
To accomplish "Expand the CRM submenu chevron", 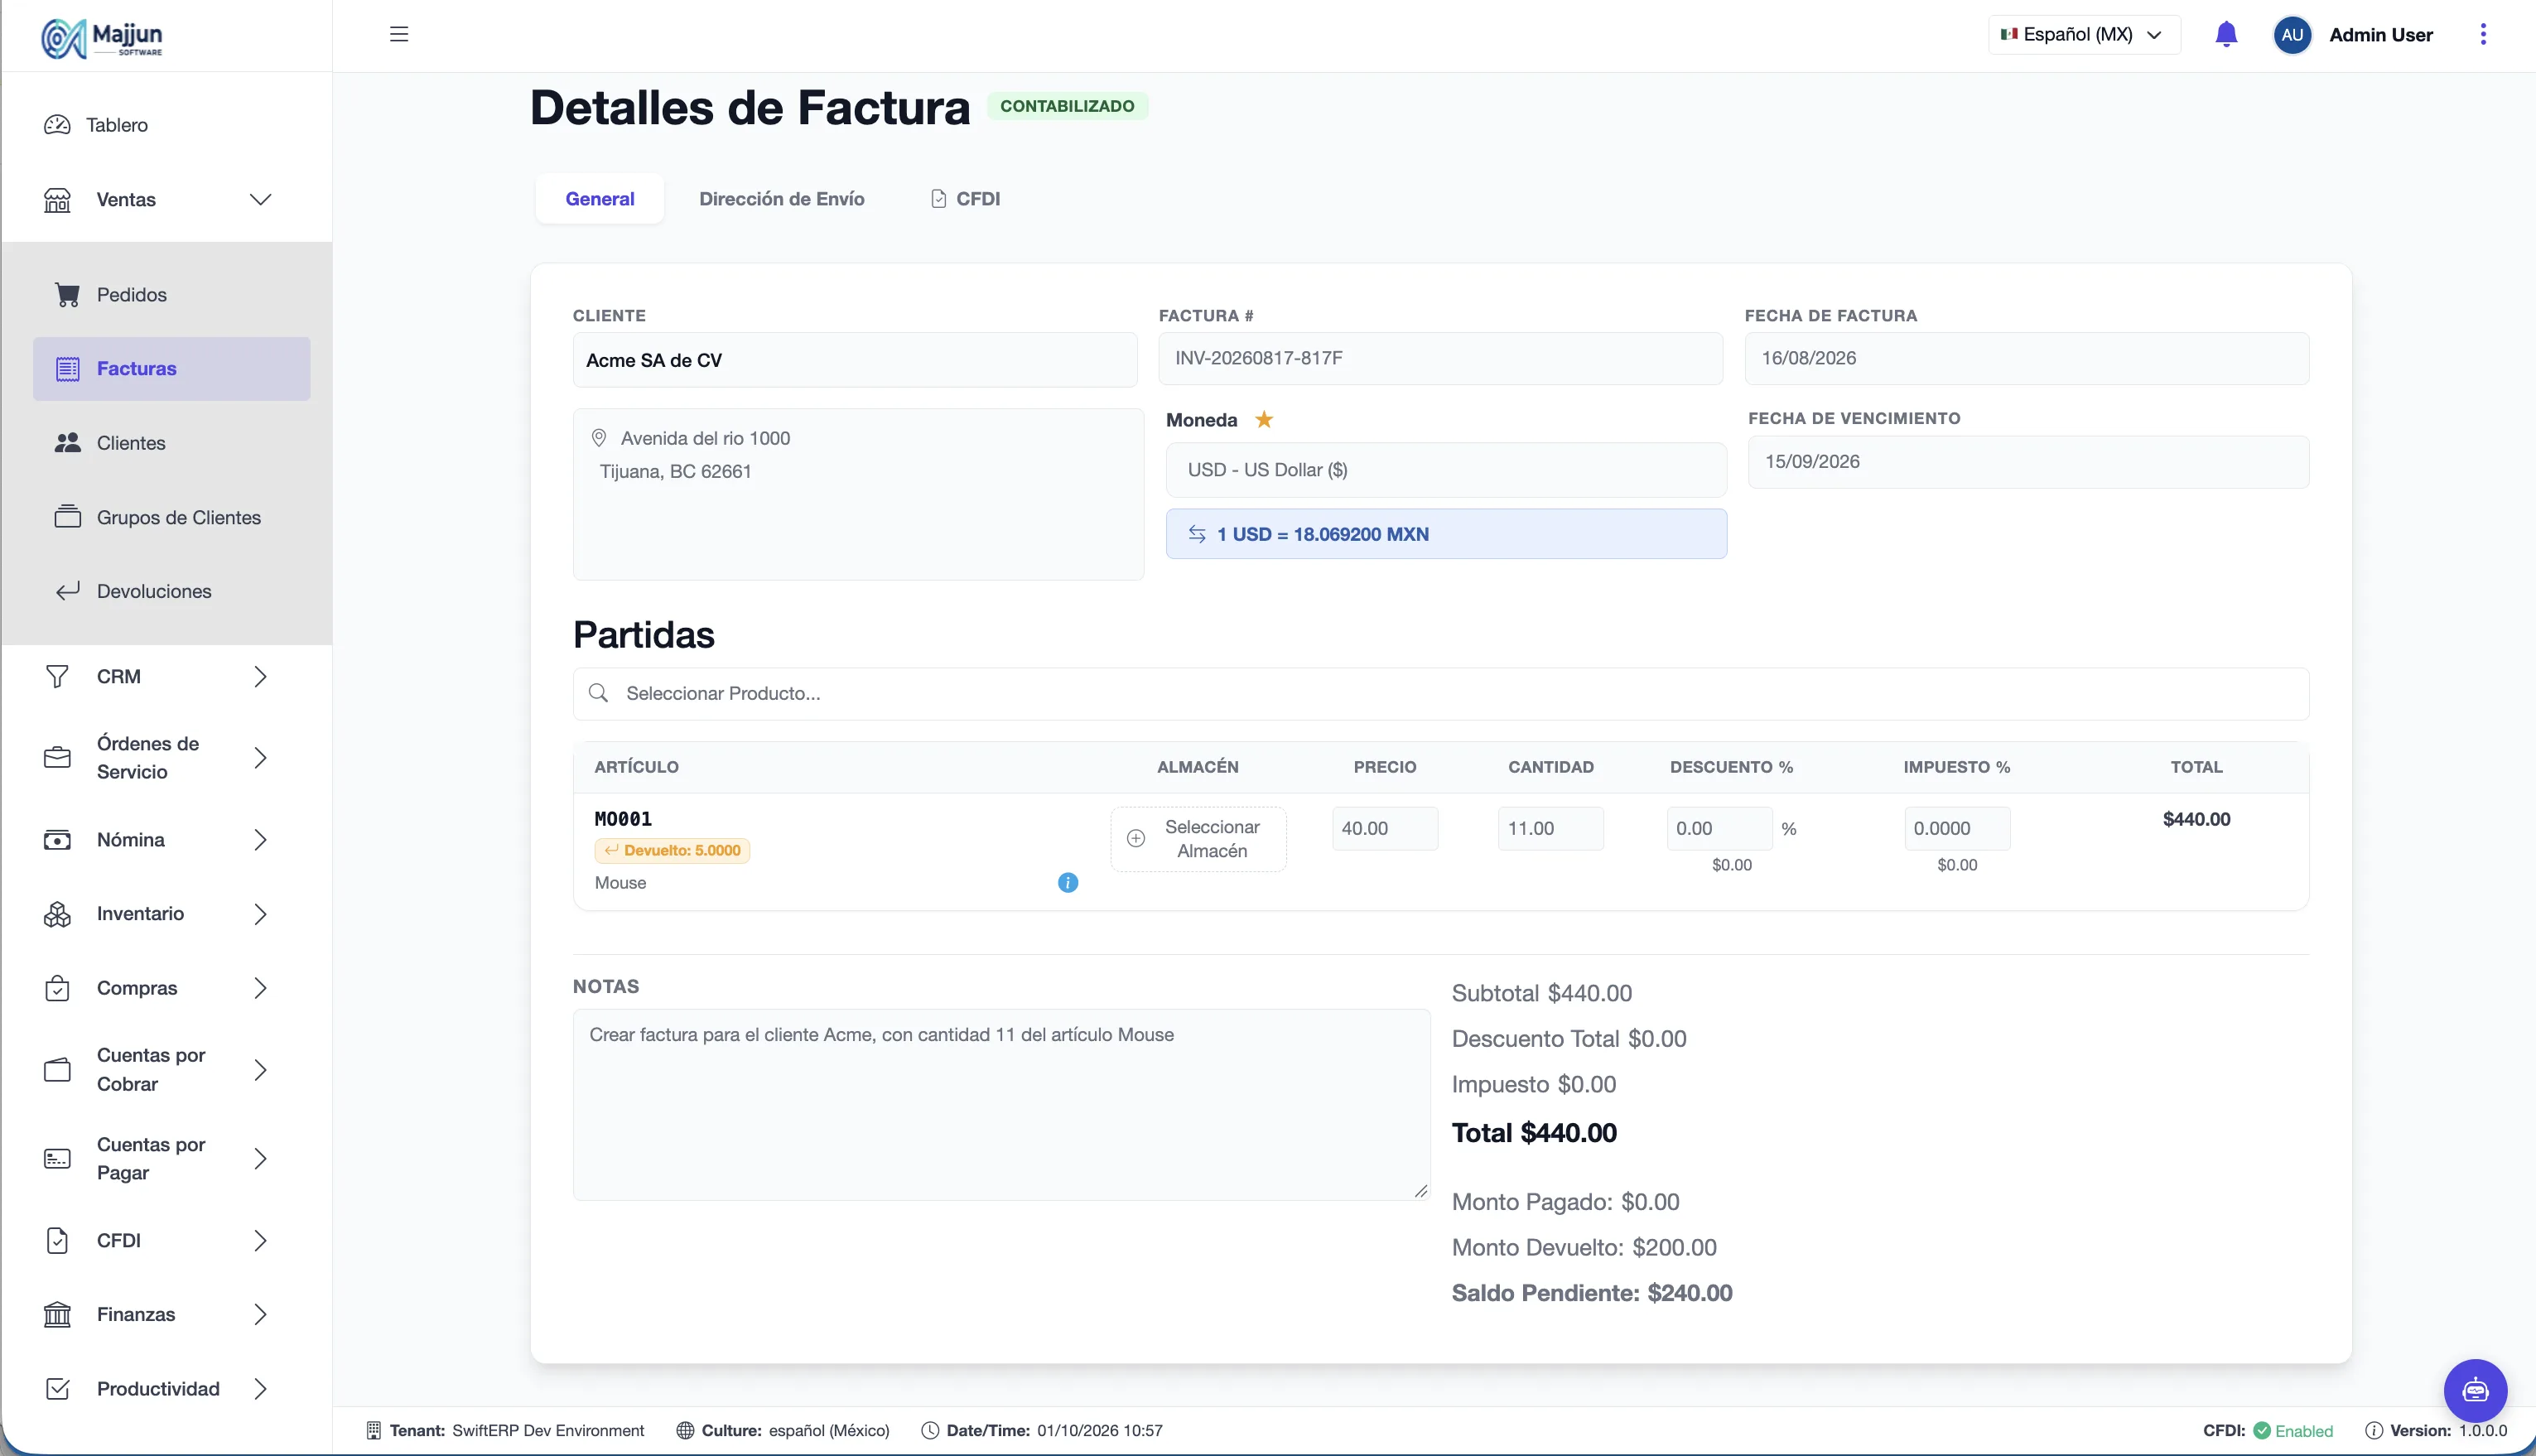I will pos(260,676).
